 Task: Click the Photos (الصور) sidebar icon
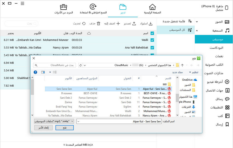(227, 22)
